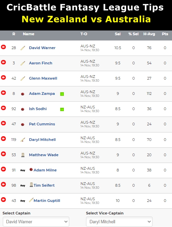Open the Select Vice-Captain dropdown

pos(119,222)
